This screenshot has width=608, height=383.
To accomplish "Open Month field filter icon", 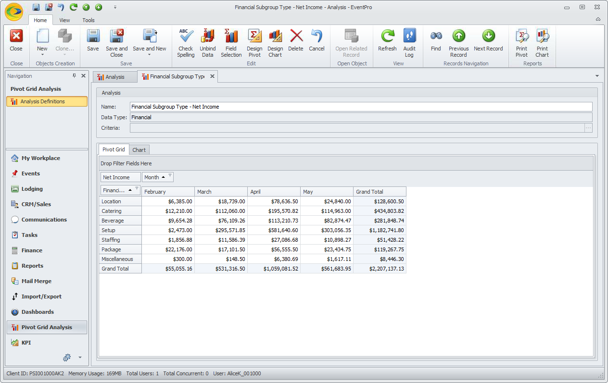I will click(170, 175).
